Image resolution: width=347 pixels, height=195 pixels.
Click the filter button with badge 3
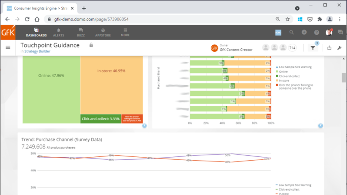coord(313,47)
